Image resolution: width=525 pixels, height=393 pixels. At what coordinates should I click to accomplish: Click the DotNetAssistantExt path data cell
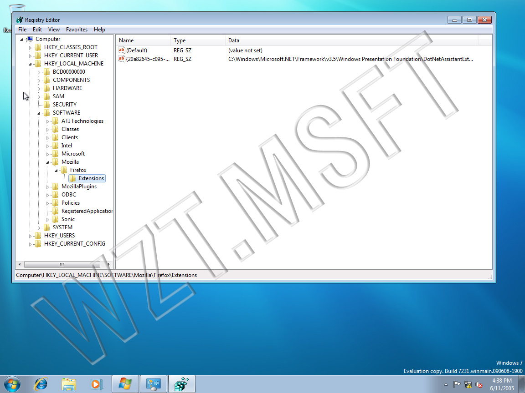[x=350, y=59]
